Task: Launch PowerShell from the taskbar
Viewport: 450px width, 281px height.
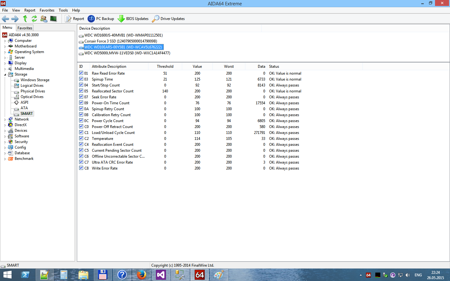Action: [x=25, y=275]
